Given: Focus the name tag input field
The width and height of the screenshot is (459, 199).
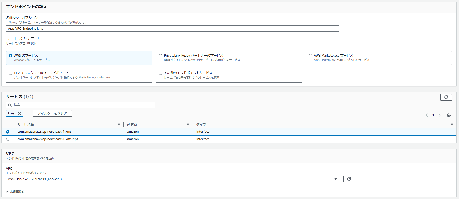Looking at the screenshot, I should tap(173, 29).
